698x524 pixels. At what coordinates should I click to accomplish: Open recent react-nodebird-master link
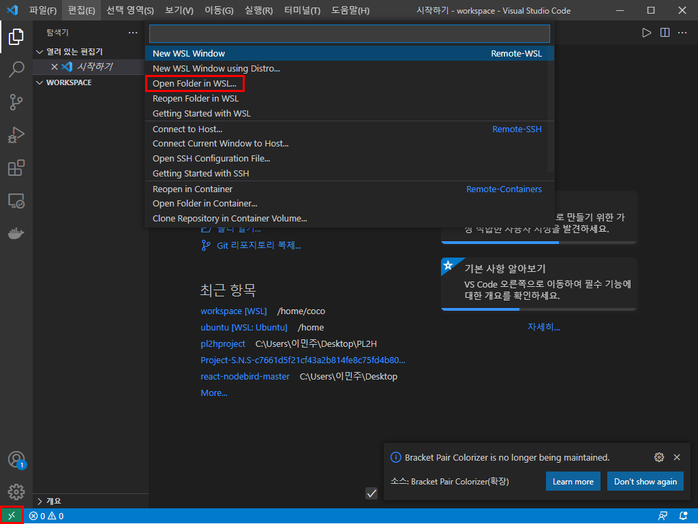point(245,377)
